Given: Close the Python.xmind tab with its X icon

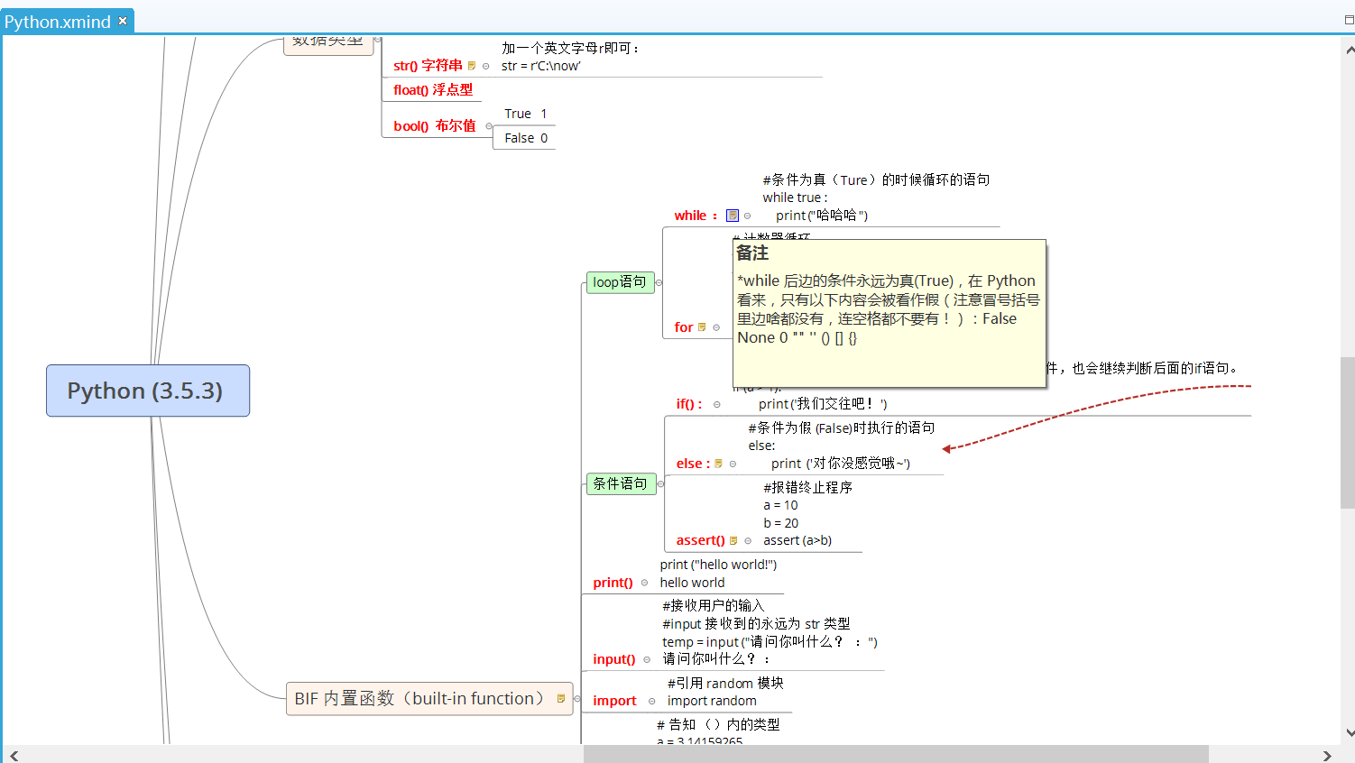Looking at the screenshot, I should click(x=123, y=21).
